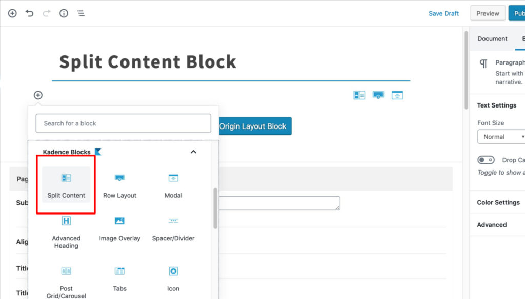
Task: Select the Tabs block
Action: click(x=119, y=279)
